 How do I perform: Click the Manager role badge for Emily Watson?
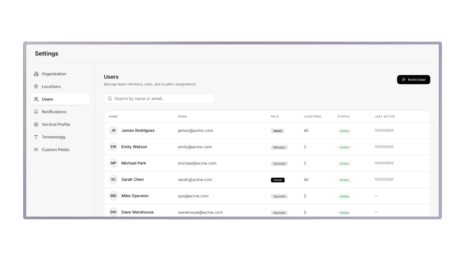point(279,148)
